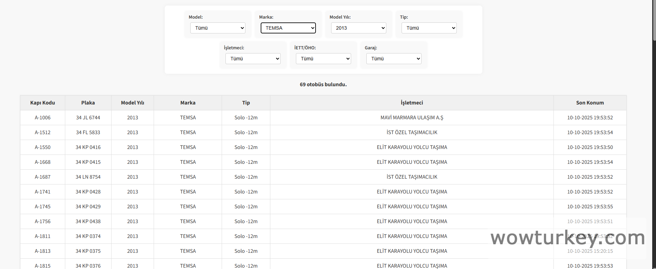Open the Model dropdown filter
656x269 pixels.
point(218,28)
